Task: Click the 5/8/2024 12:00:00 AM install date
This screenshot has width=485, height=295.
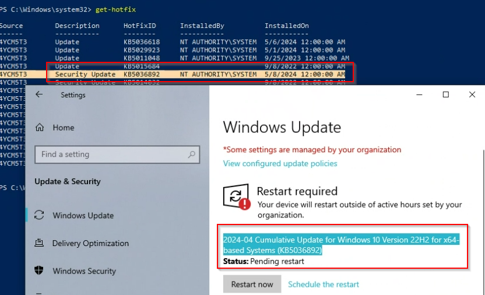Action: [305, 74]
